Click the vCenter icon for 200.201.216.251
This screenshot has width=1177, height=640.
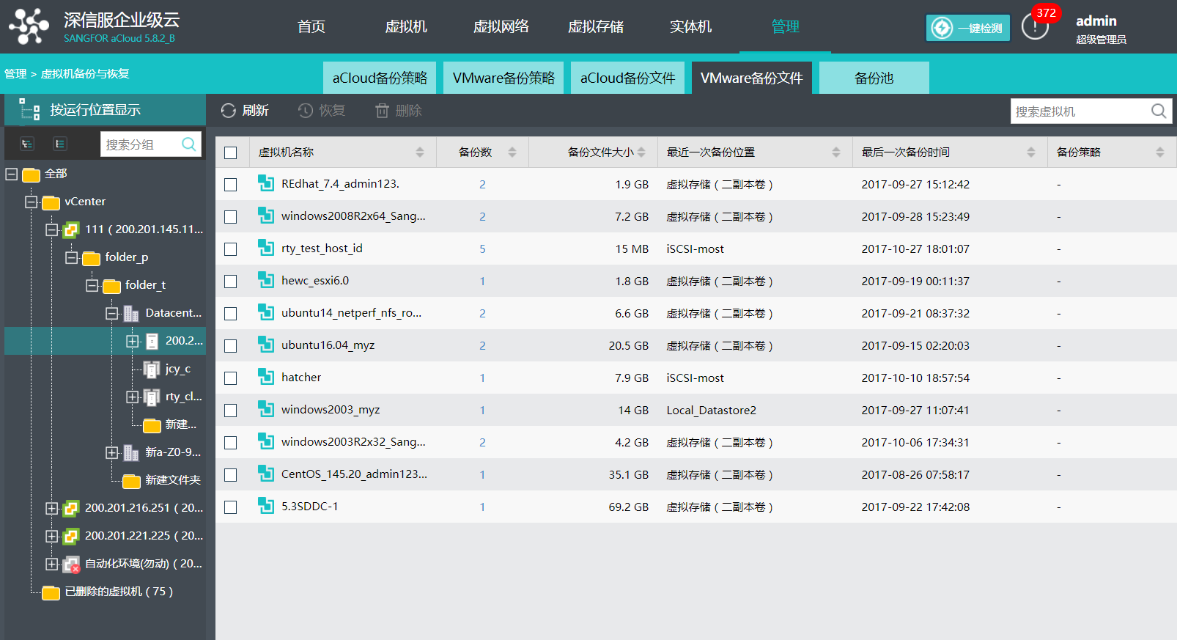click(71, 508)
